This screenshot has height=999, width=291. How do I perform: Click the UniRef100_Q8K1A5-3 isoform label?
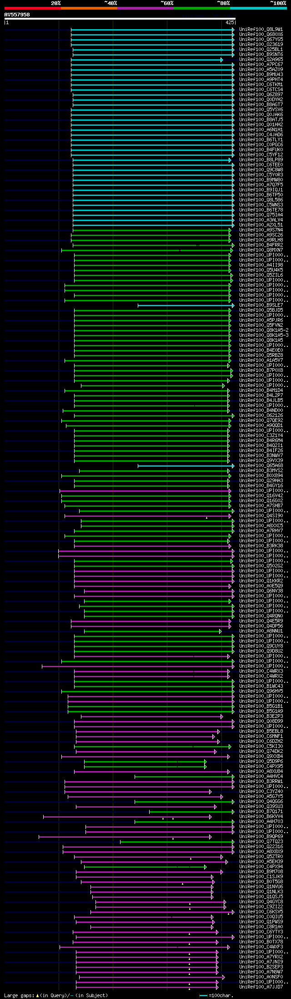pyautogui.click(x=264, y=335)
